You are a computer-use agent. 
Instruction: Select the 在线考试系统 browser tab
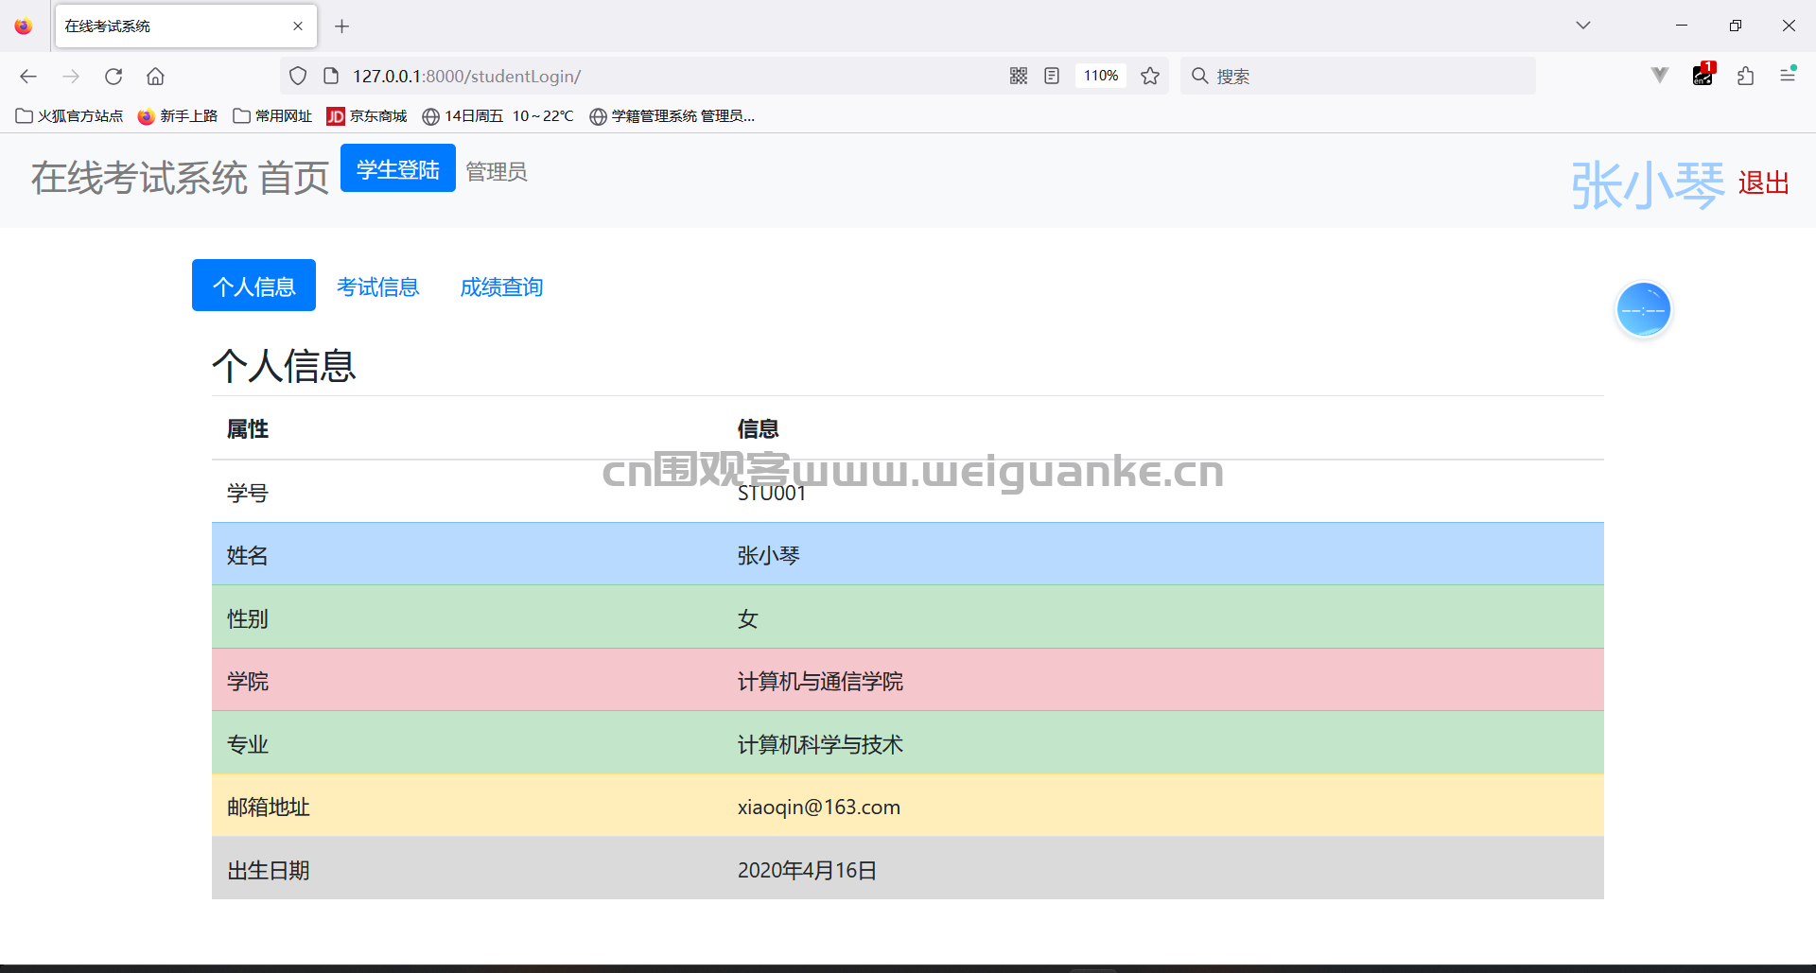tap(186, 26)
